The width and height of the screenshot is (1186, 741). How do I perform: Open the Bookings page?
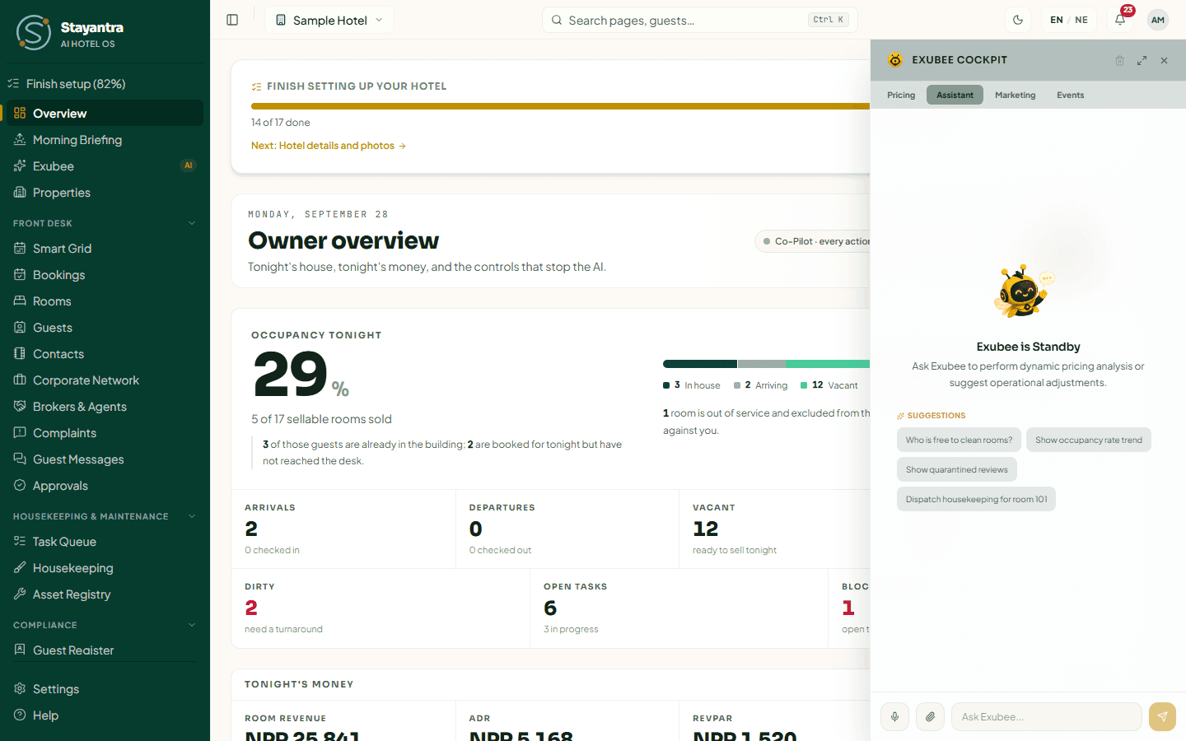point(105,275)
